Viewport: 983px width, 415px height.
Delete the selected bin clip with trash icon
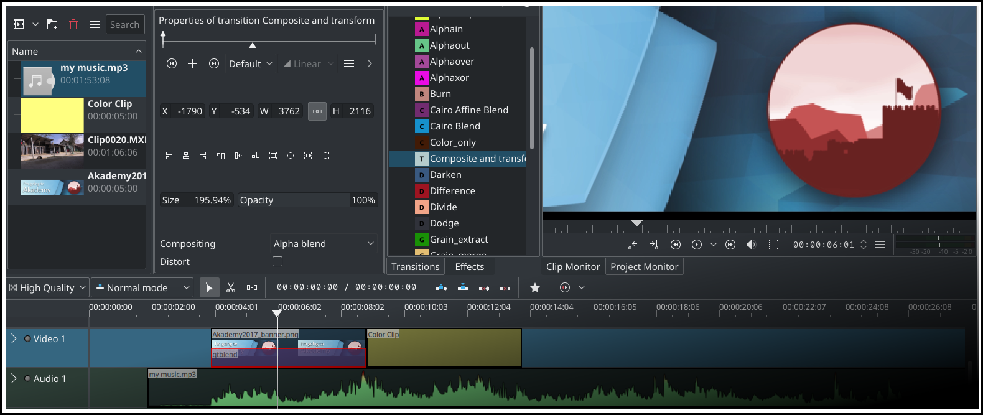pos(73,24)
